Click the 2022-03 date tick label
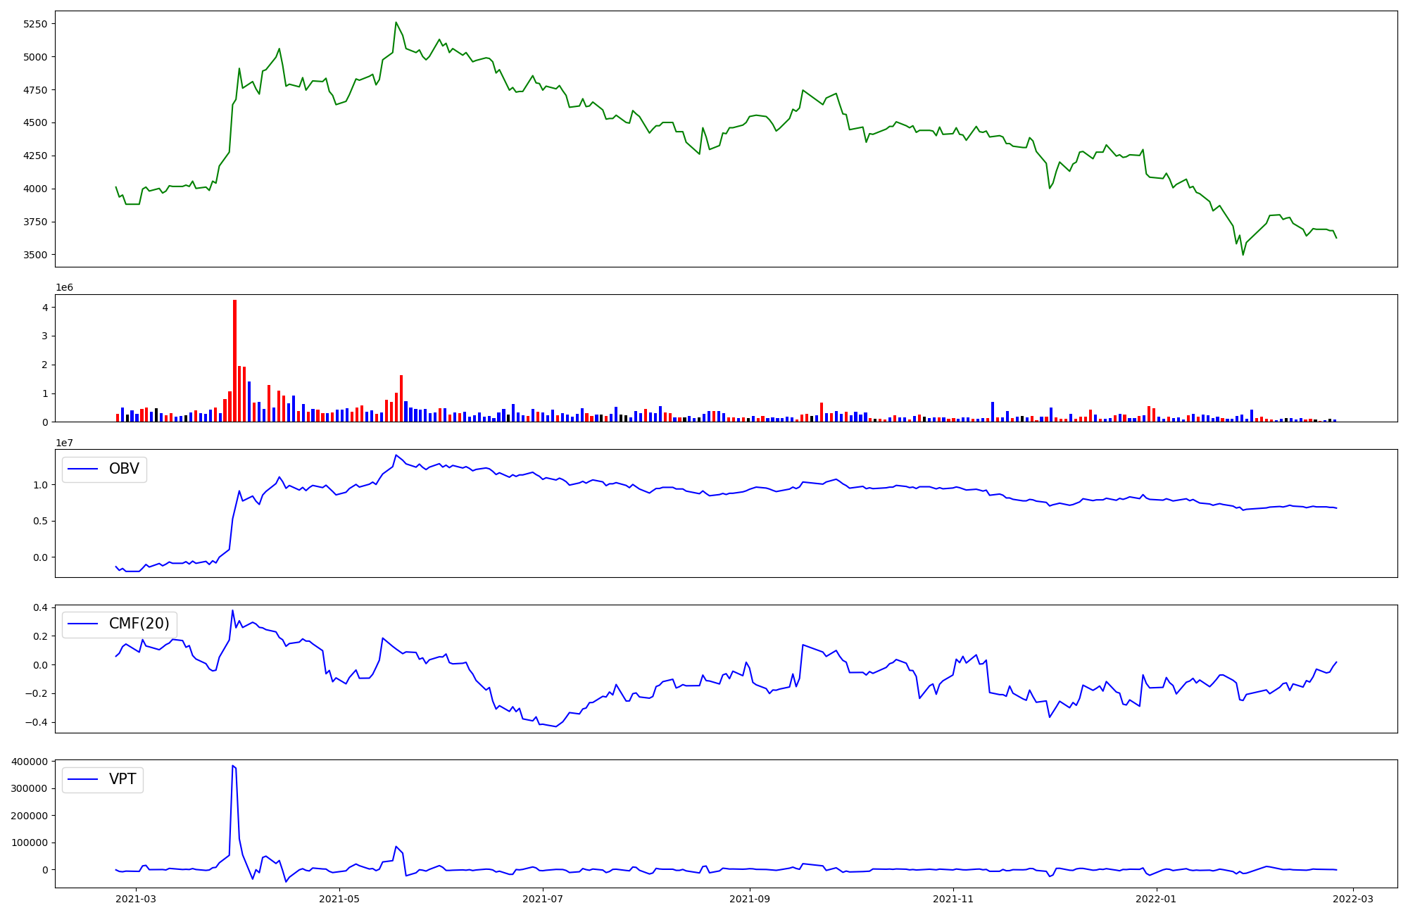The width and height of the screenshot is (1408, 915). pyautogui.click(x=1353, y=898)
